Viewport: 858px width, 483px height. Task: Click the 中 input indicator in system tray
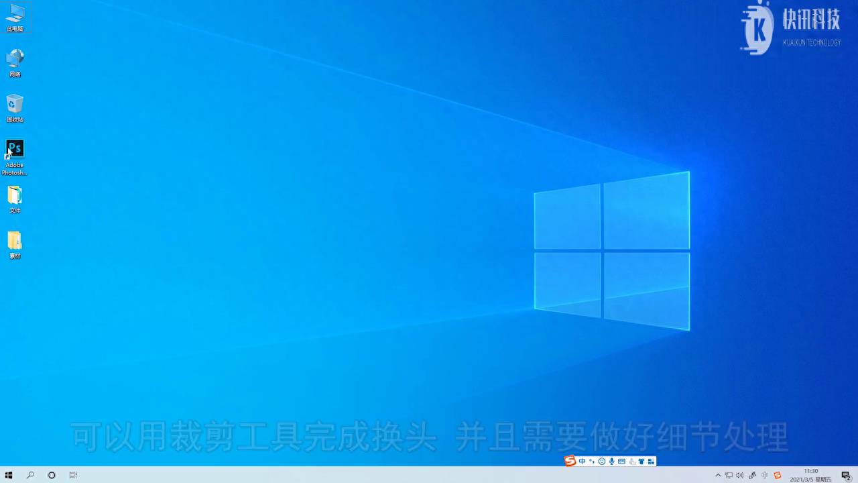coord(765,475)
